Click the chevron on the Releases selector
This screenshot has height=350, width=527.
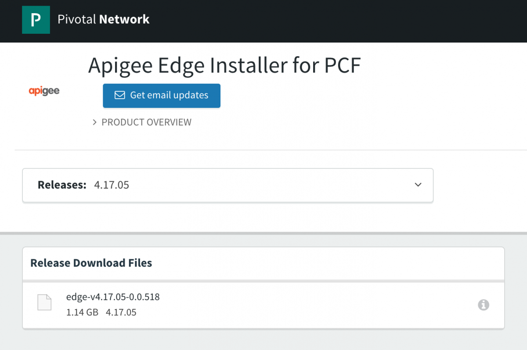(418, 185)
